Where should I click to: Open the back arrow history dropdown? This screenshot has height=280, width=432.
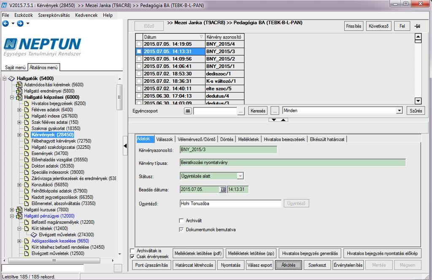[x=13, y=24]
